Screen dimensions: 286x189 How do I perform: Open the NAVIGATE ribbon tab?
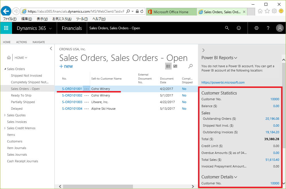39,42
